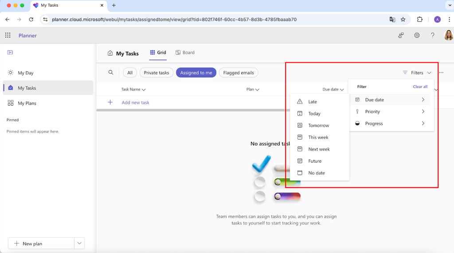The height and width of the screenshot is (253, 454).
Task: Open the settings gear icon
Action: click(x=417, y=35)
